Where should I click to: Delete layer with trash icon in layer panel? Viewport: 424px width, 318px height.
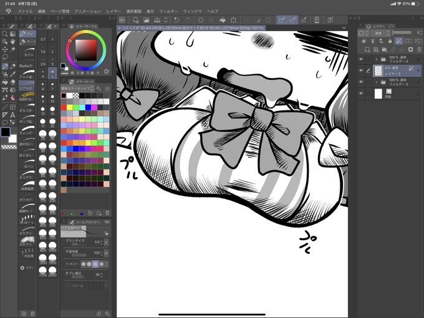point(419,49)
